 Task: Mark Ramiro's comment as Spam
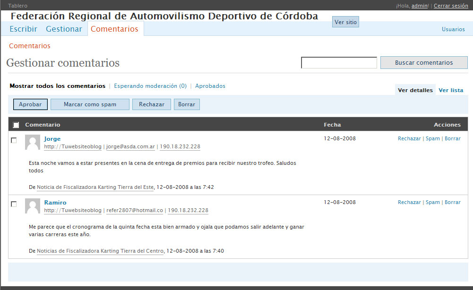pyautogui.click(x=432, y=202)
